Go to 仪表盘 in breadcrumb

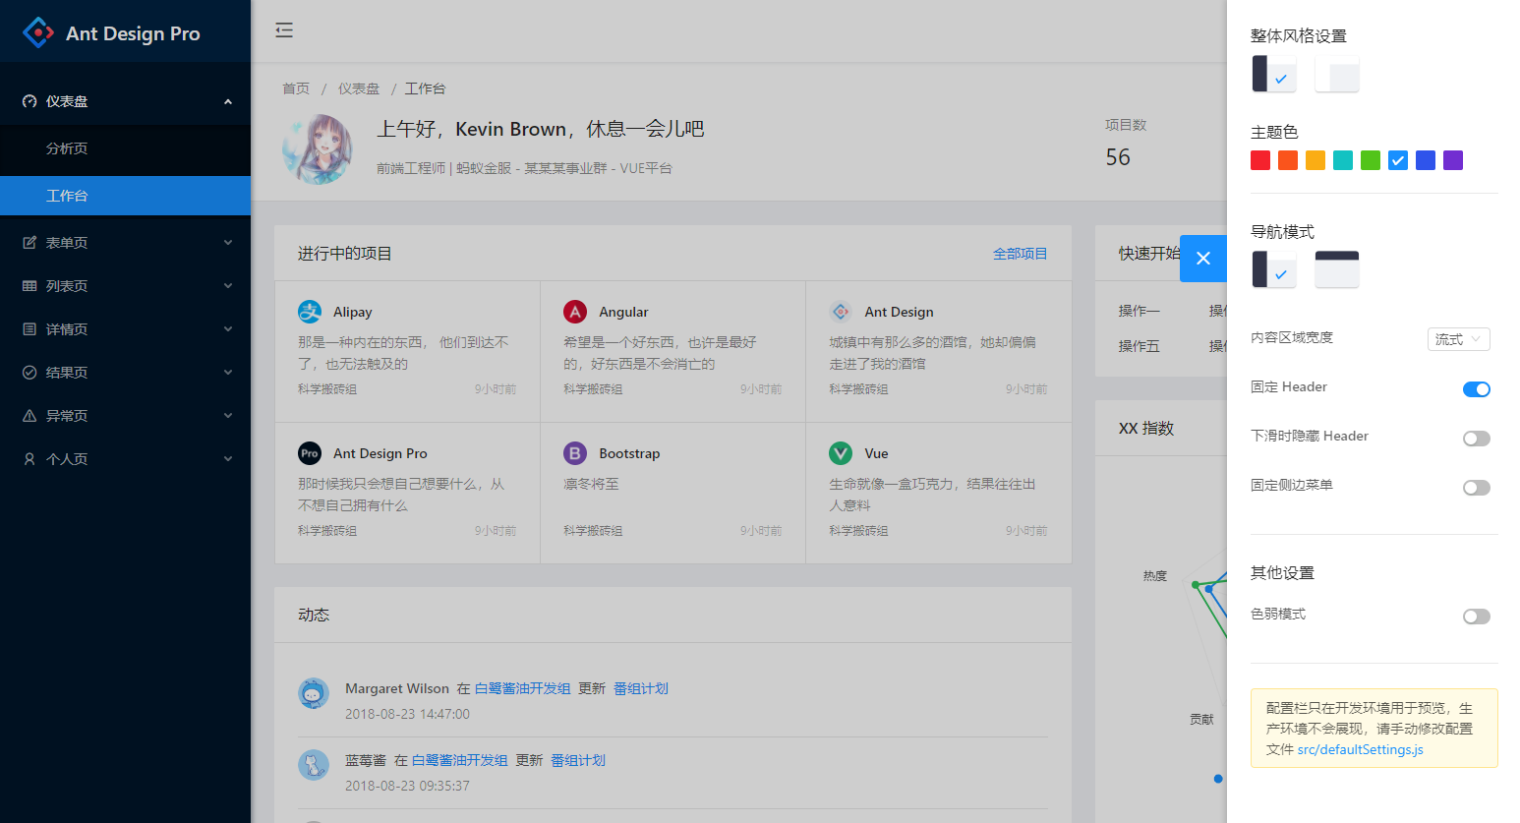tap(359, 88)
